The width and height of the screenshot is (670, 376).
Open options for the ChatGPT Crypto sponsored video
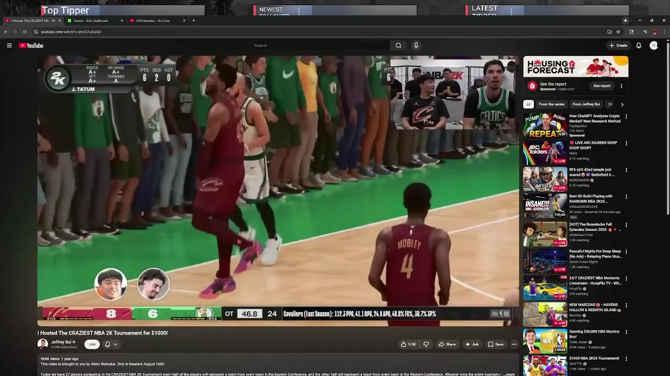pos(626,116)
